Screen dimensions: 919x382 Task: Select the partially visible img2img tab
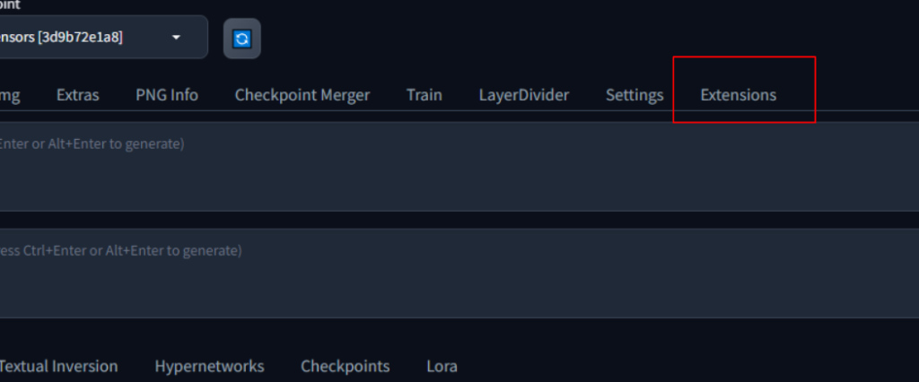(9, 95)
